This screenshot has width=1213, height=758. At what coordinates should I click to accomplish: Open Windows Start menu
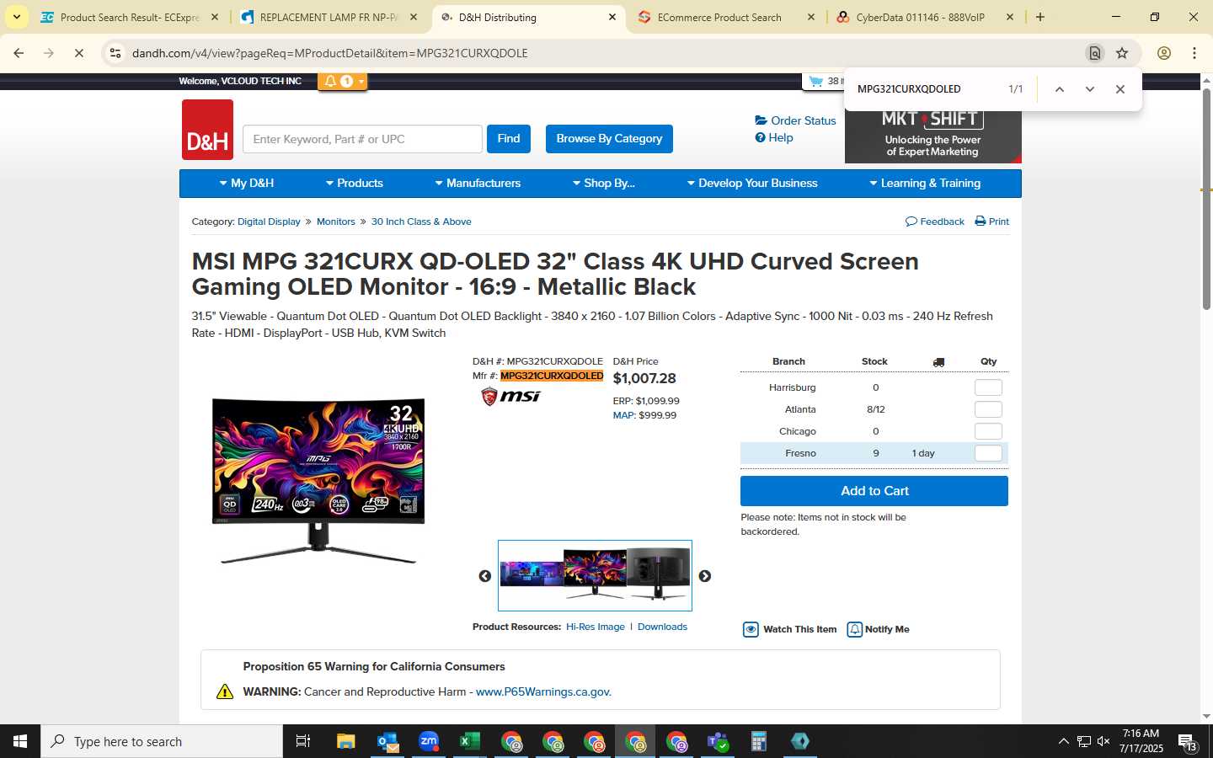20,741
